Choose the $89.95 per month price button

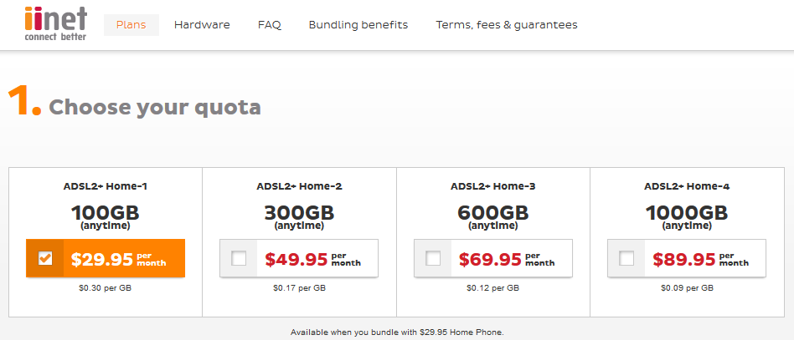pyautogui.click(x=687, y=258)
